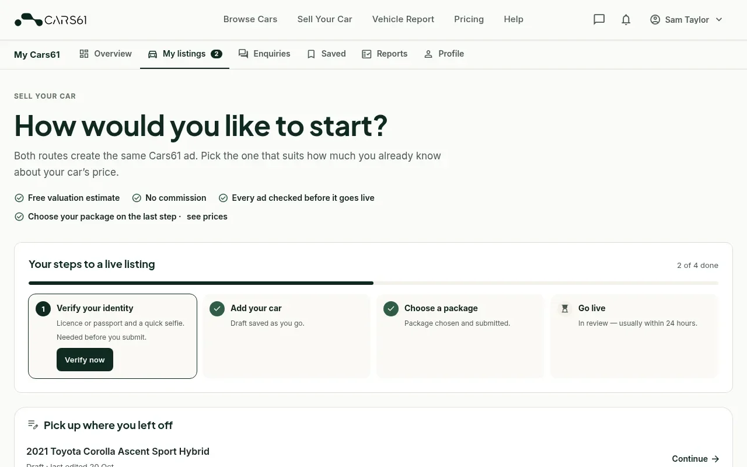The height and width of the screenshot is (467, 747).
Task: Click the My listings count badge 2
Action: click(x=217, y=54)
